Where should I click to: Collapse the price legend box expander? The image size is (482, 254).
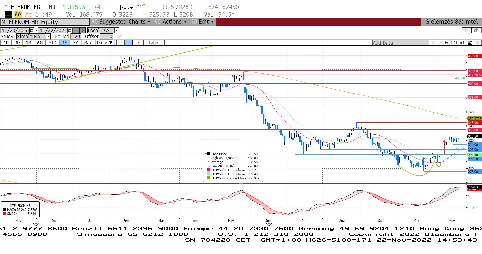206,154
